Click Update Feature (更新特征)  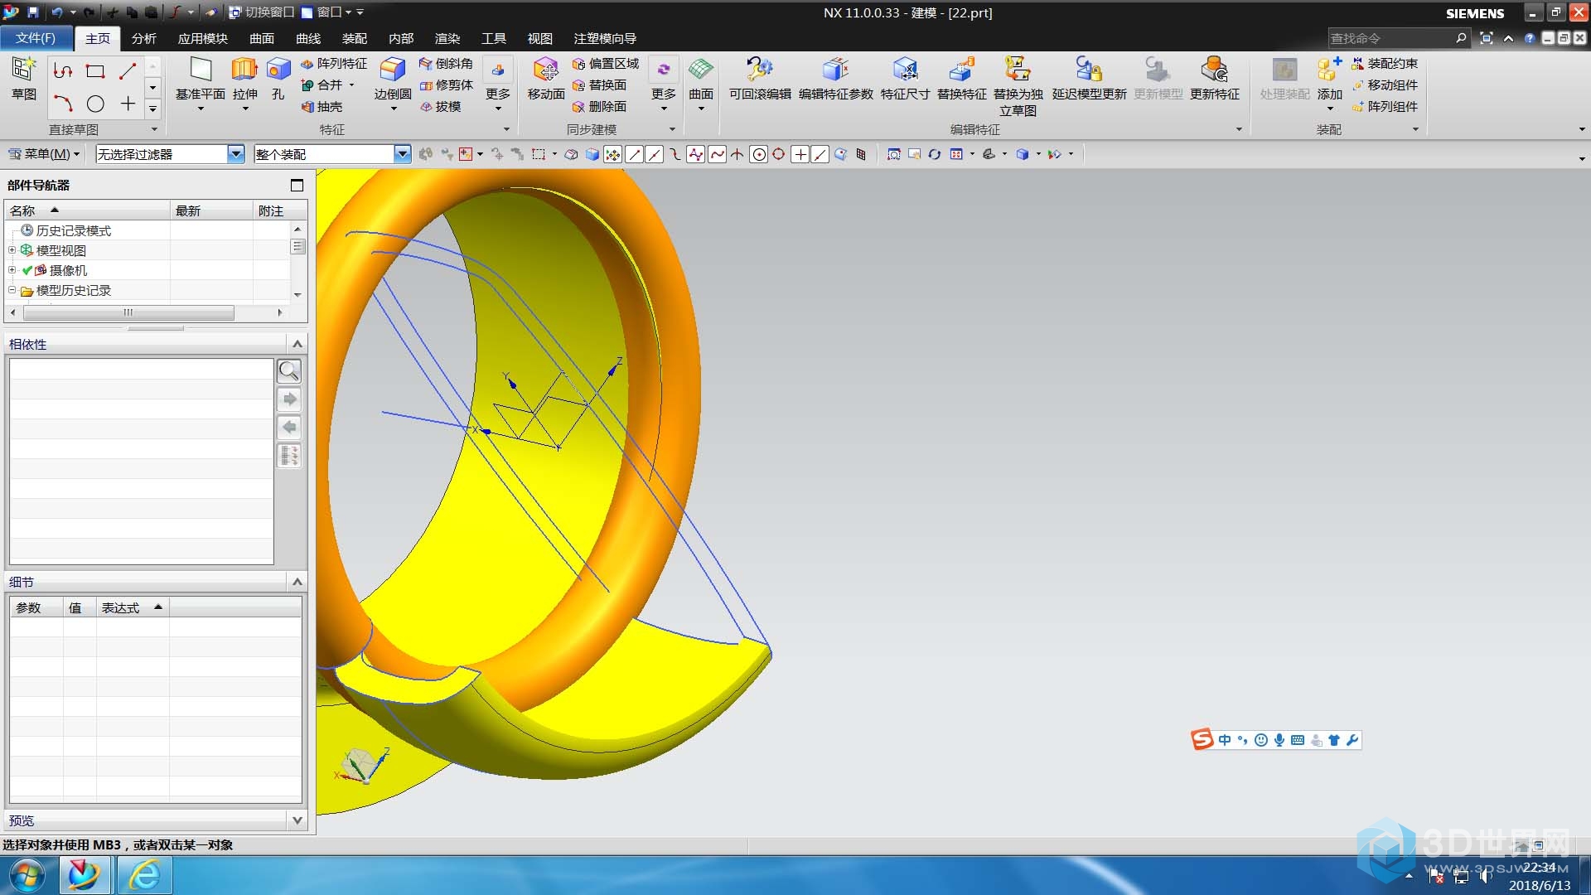point(1215,80)
